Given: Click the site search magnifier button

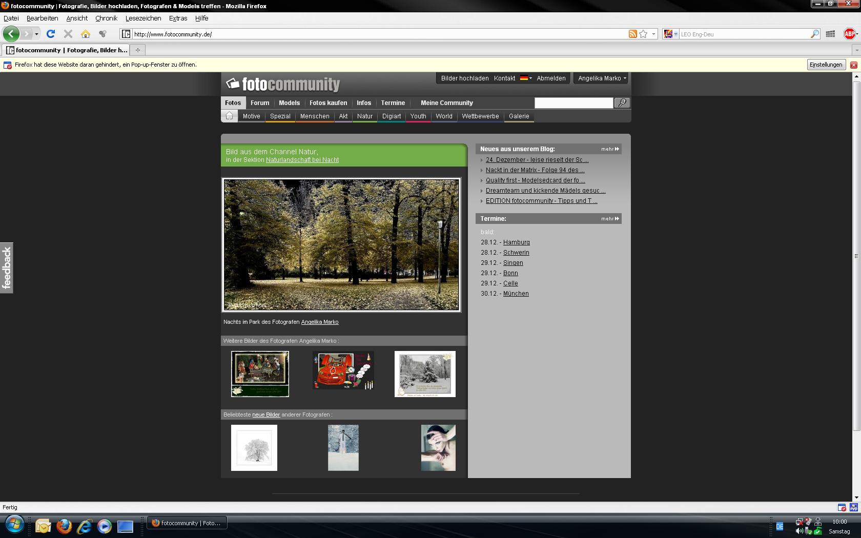Looking at the screenshot, I should point(622,103).
